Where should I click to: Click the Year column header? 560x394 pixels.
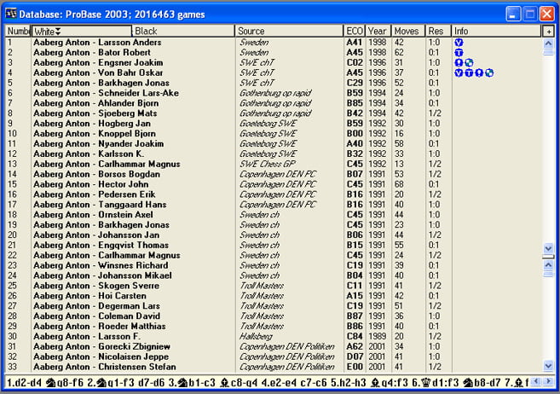(378, 31)
